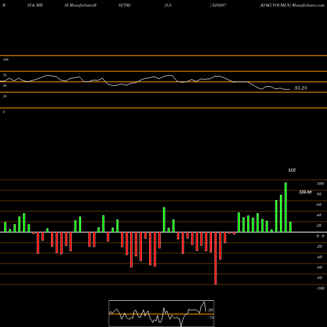This screenshot has width=327, height=327.
Task: Click the 'SI & MR' header text
Action: pyautogui.click(x=35, y=5)
